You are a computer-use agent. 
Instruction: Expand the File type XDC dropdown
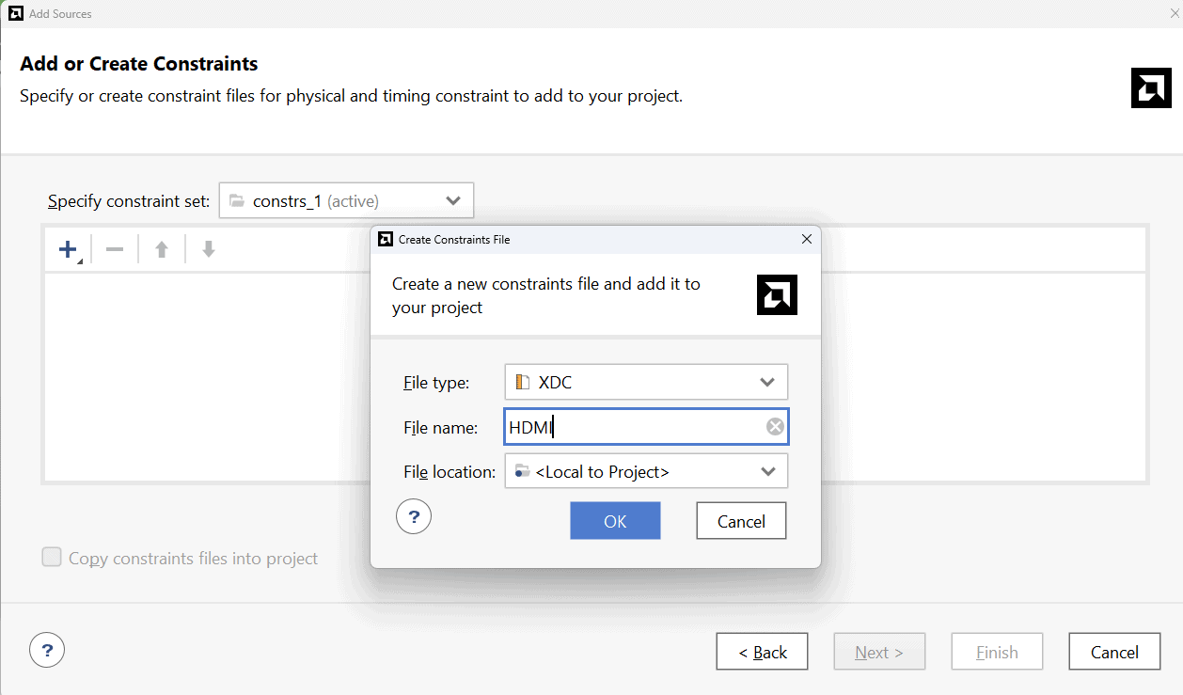[646, 383]
